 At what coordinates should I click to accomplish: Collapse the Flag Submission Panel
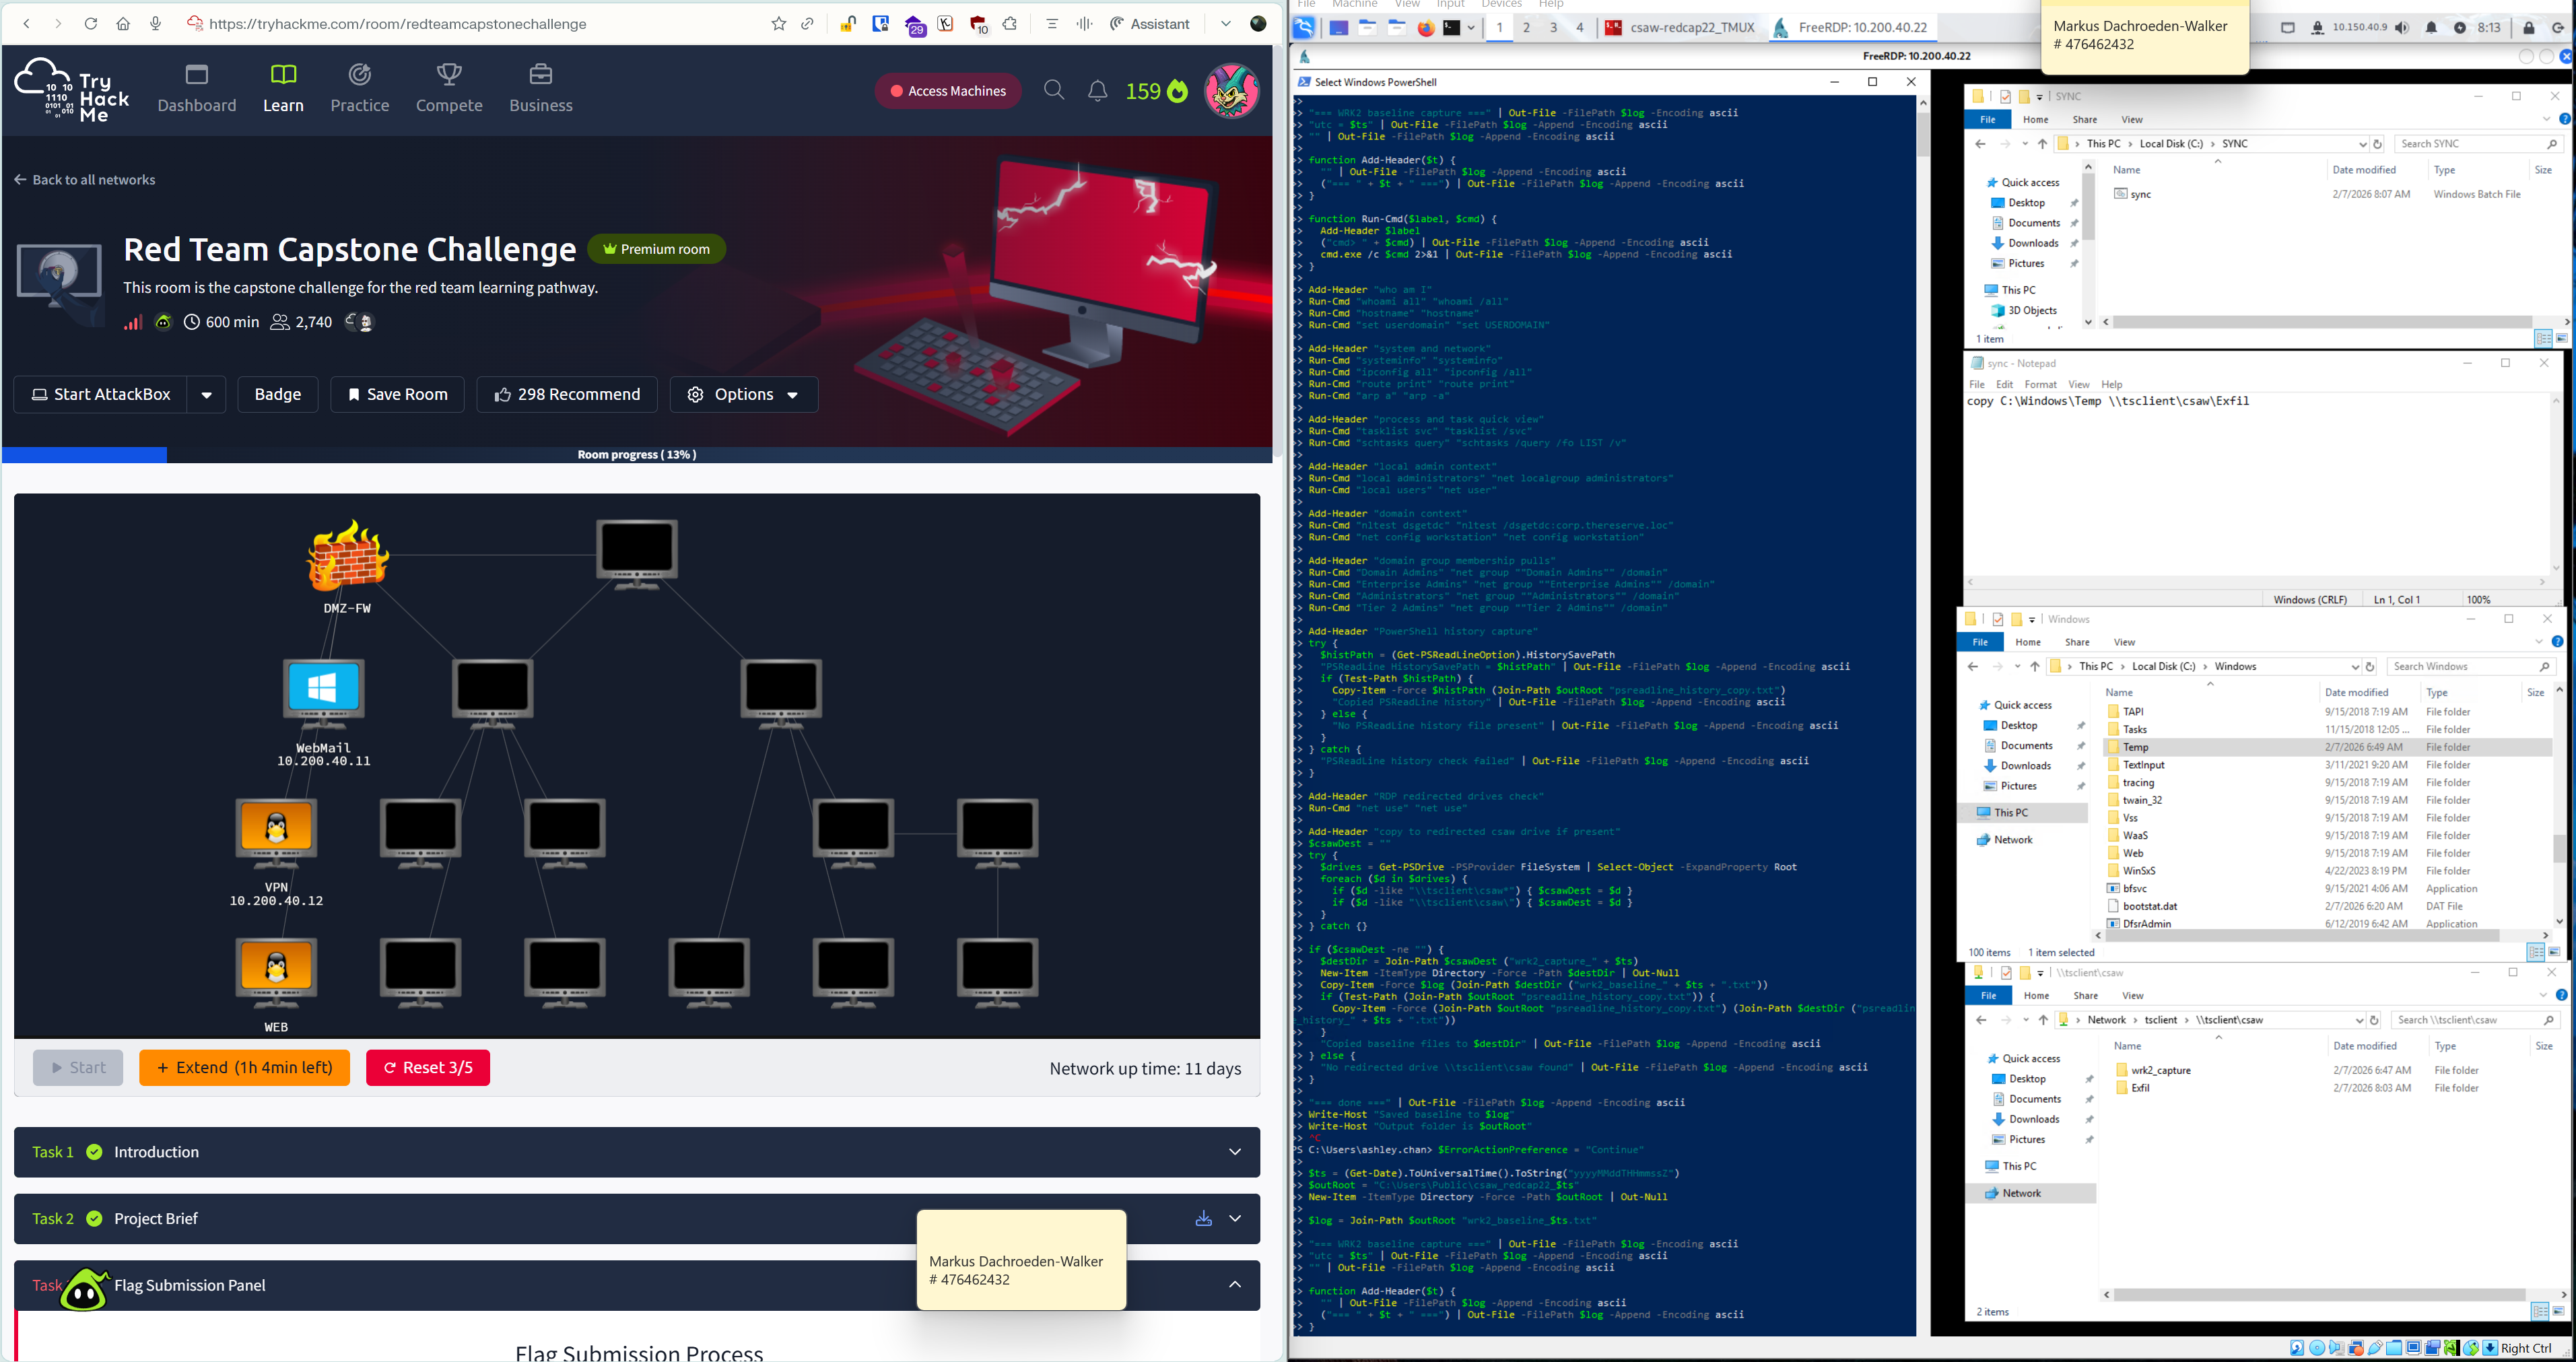[1234, 1285]
